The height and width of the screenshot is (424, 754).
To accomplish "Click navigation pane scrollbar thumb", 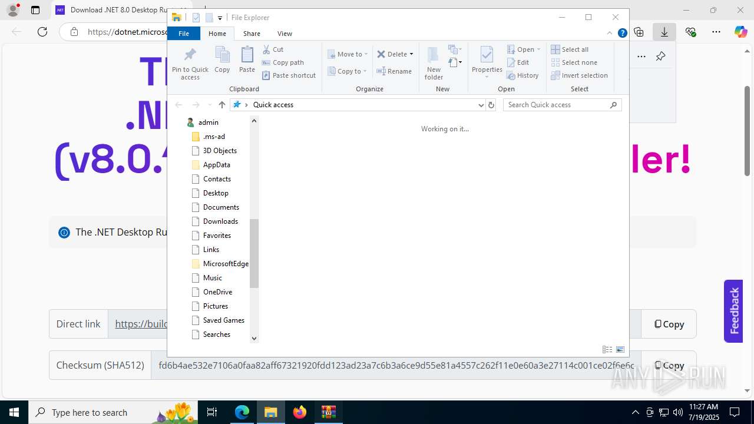I will click(254, 253).
